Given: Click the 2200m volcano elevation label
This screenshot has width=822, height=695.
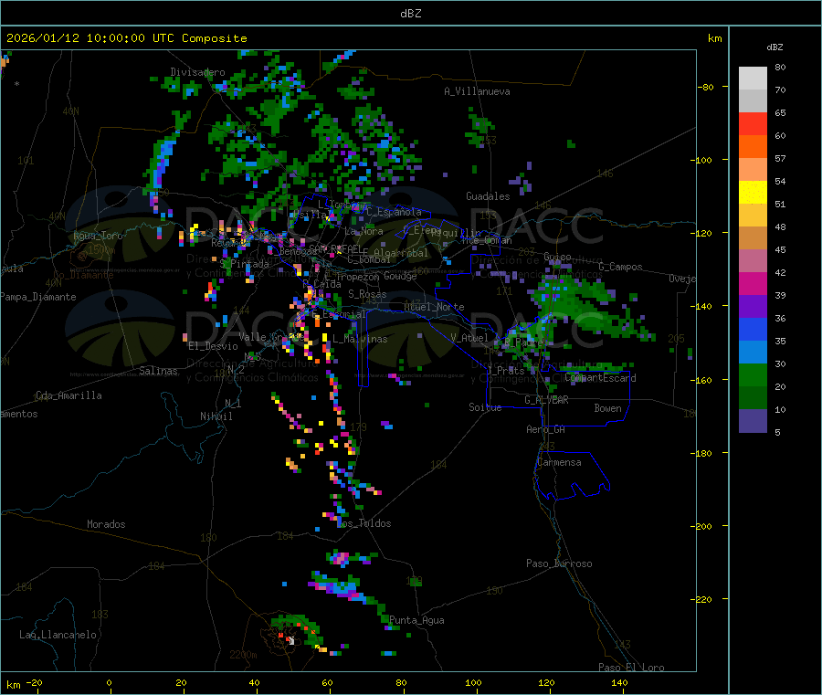Looking at the screenshot, I should 243,655.
